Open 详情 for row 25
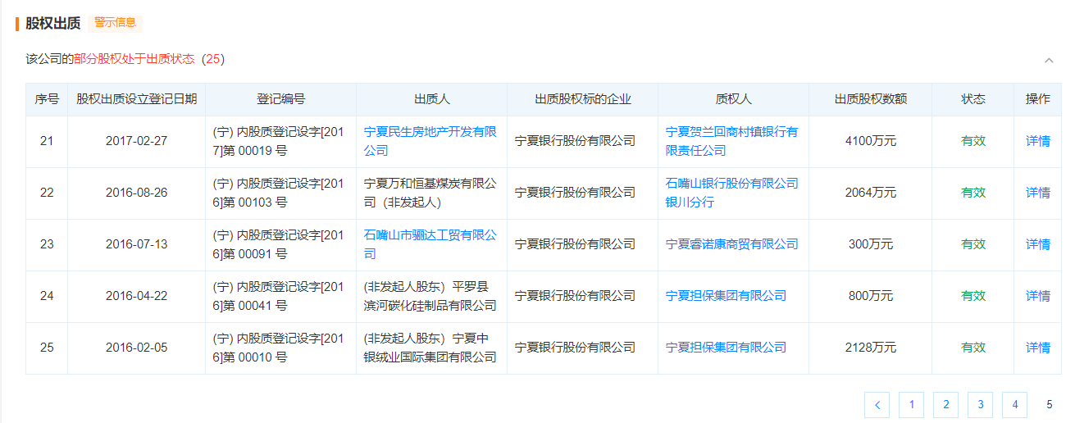1075x423 pixels. coord(1037,348)
